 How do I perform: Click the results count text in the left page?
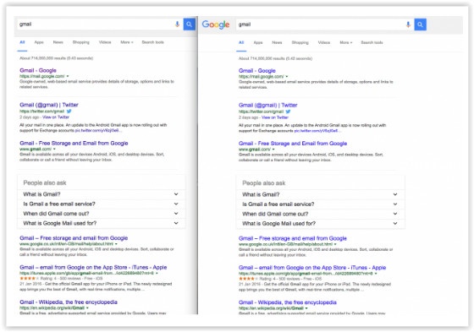56,58
